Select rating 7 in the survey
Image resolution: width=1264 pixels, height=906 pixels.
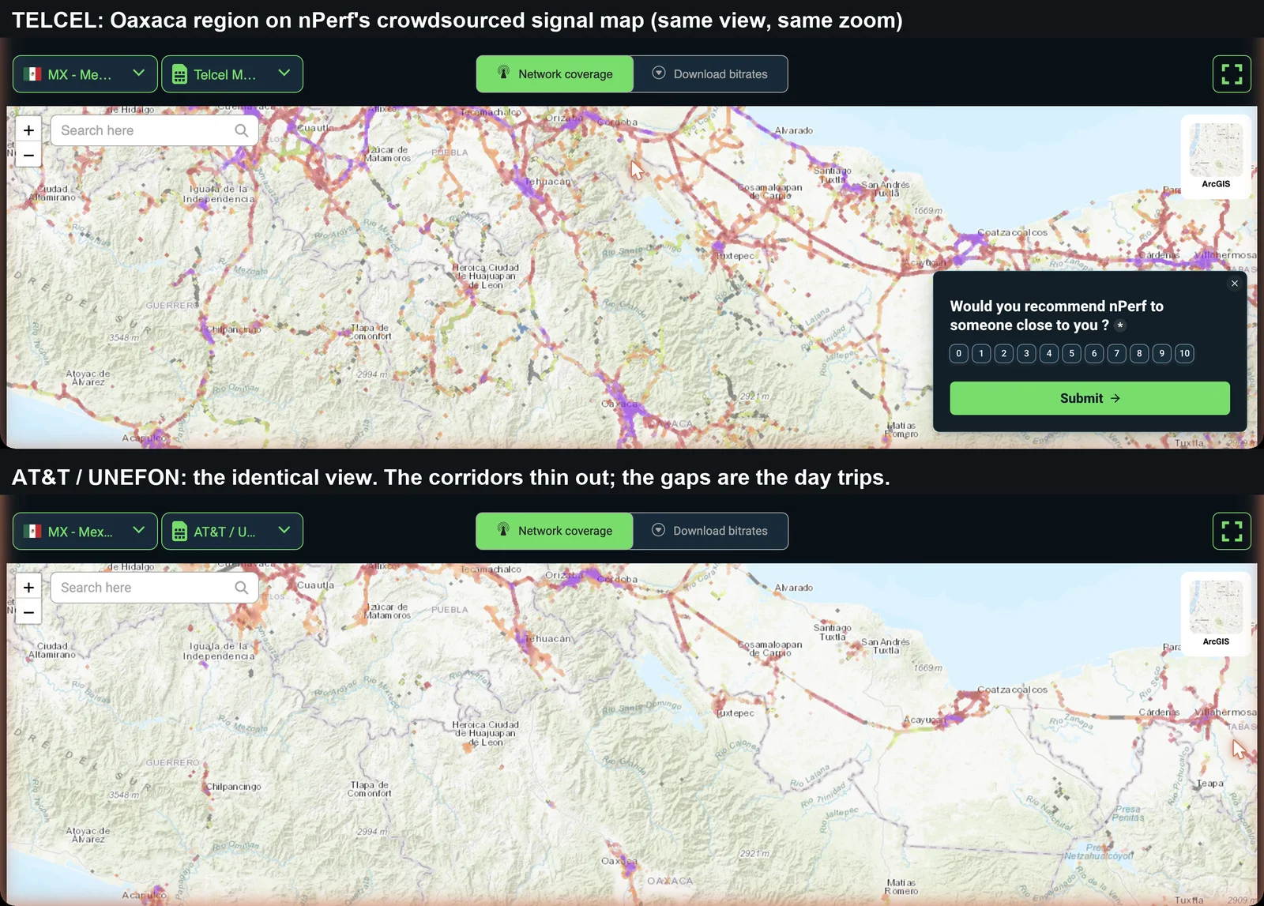pyautogui.click(x=1117, y=353)
